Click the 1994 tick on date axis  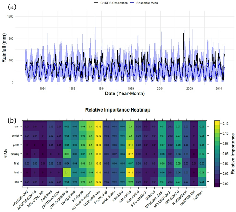(101, 88)
